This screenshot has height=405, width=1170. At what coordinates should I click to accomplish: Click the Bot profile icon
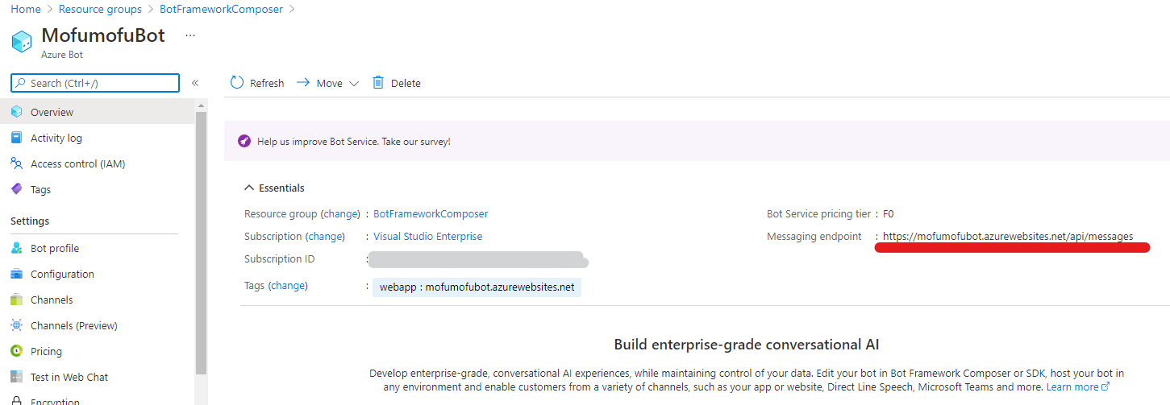16,248
